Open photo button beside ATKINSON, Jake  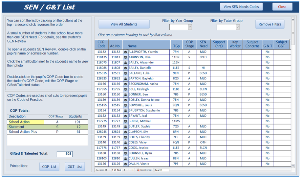pyautogui.click(x=125, y=57)
